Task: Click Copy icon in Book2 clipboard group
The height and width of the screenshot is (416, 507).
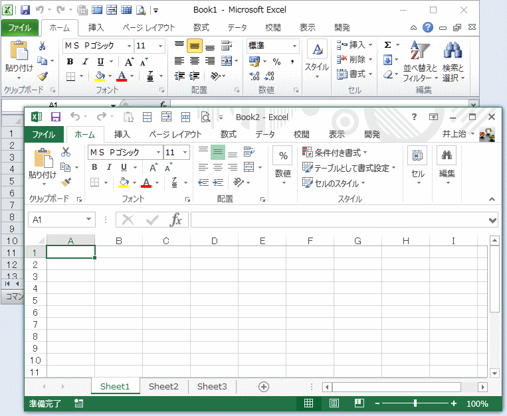Action: click(x=66, y=167)
